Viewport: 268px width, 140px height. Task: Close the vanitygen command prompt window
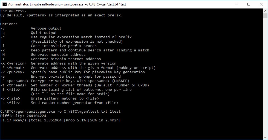click(261, 4)
